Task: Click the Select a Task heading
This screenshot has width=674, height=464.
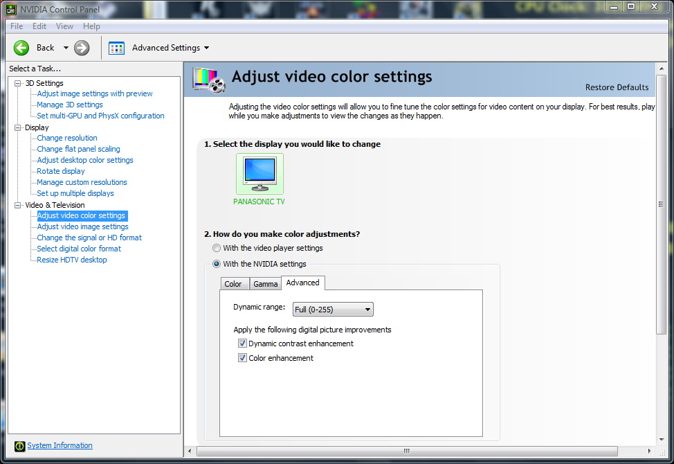Action: [x=35, y=69]
